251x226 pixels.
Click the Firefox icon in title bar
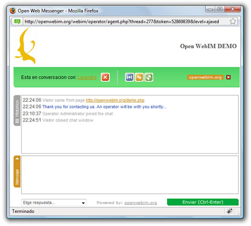pos(13,11)
